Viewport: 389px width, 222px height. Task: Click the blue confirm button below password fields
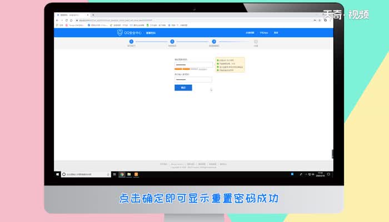pos(183,88)
